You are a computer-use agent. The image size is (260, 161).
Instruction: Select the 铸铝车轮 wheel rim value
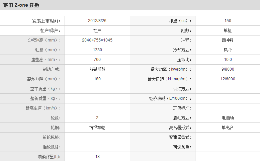pos(97,128)
